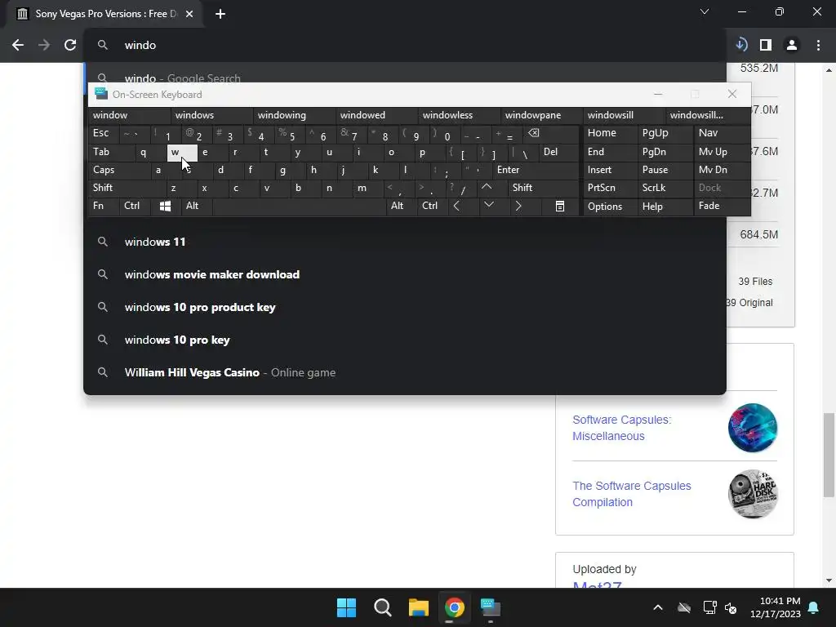
Task: Pick the 'windowpane' word prediction
Action: (542, 115)
